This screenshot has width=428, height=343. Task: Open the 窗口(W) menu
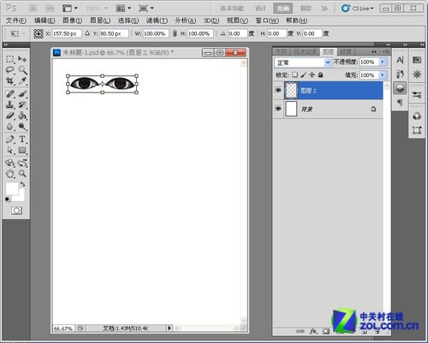click(x=267, y=21)
